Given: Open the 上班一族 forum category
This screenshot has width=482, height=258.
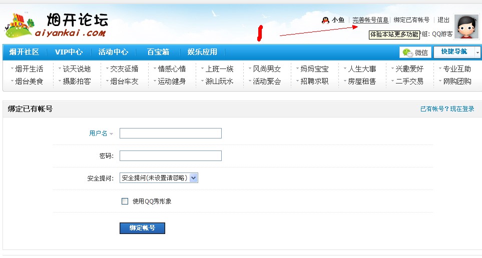Looking at the screenshot, I should point(220,69).
